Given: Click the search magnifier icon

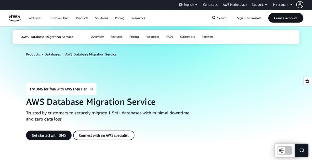Looking at the screenshot, I should 214,18.
